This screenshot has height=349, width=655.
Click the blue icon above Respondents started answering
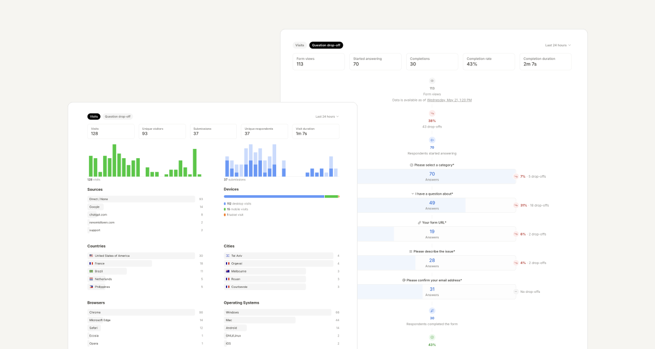tap(432, 140)
